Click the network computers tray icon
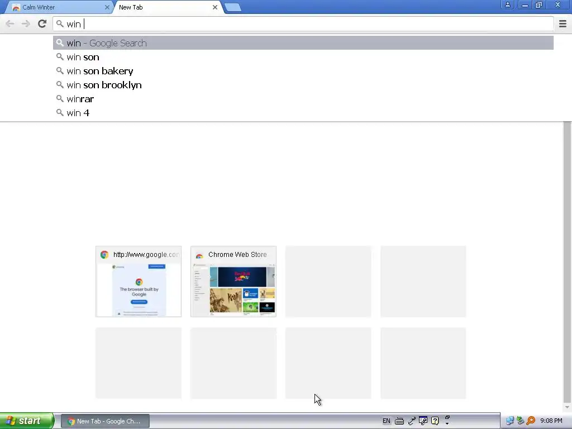Viewport: 572px width, 429px height. (509, 421)
